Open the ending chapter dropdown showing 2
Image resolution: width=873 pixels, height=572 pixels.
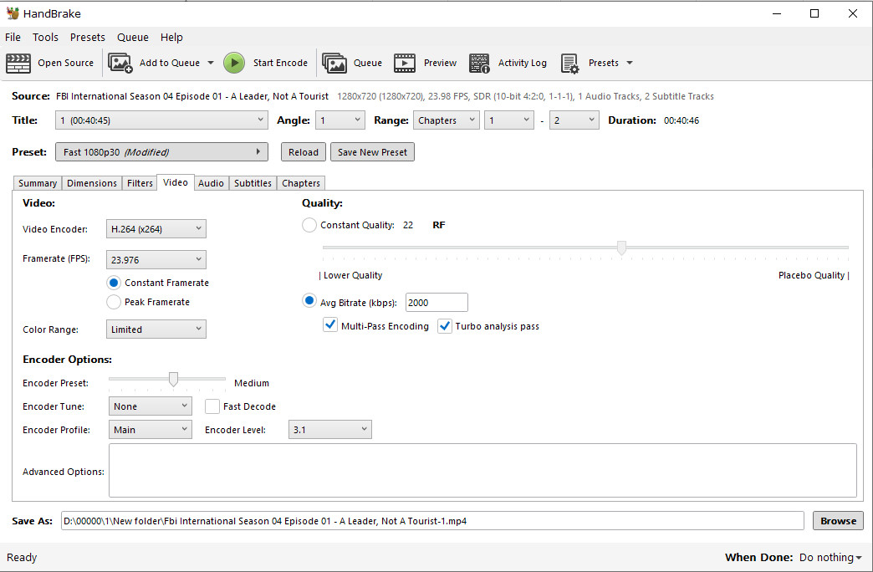[x=574, y=120]
